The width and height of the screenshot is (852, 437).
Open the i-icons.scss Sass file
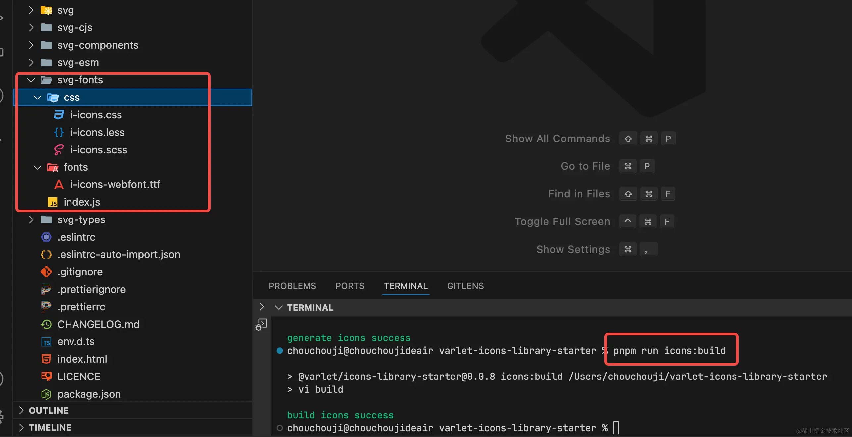(98, 150)
